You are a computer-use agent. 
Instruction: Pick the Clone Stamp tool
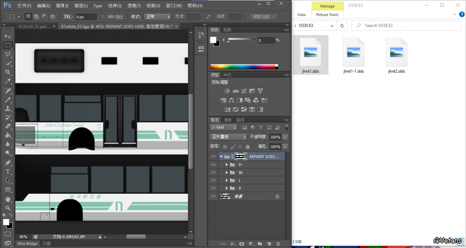(x=8, y=108)
